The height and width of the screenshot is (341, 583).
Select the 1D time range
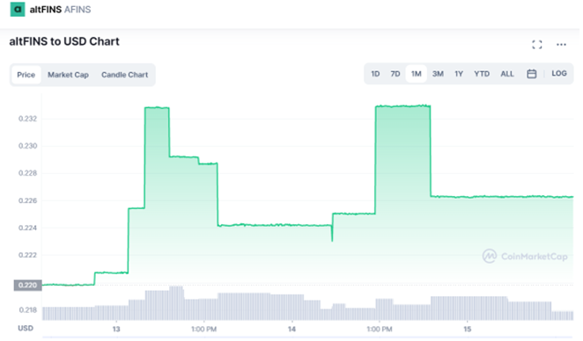tap(375, 74)
